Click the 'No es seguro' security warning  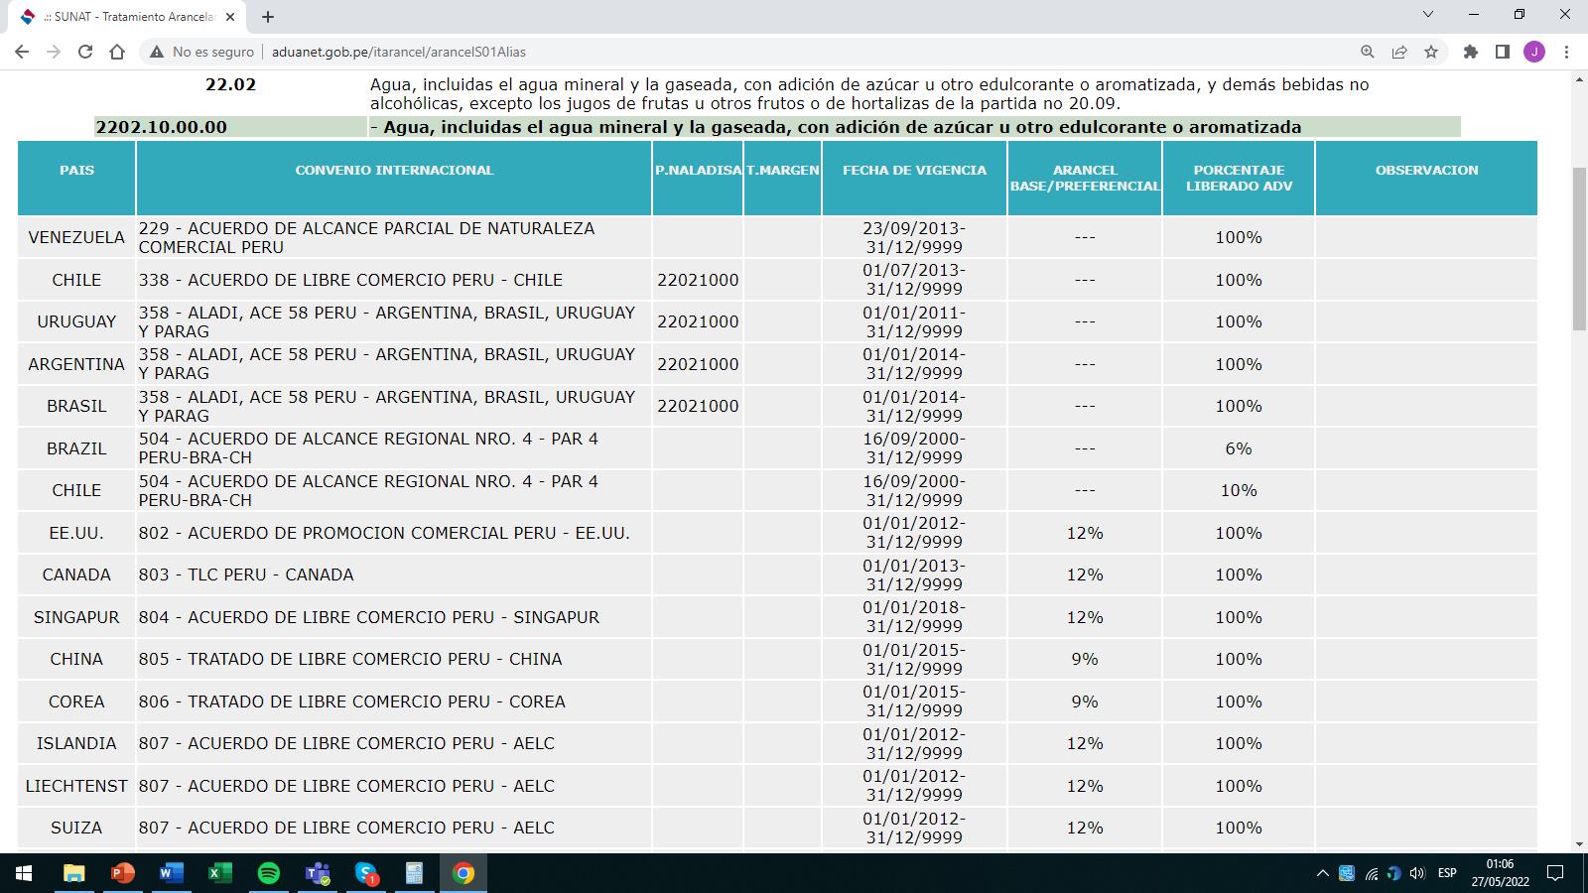click(x=201, y=52)
